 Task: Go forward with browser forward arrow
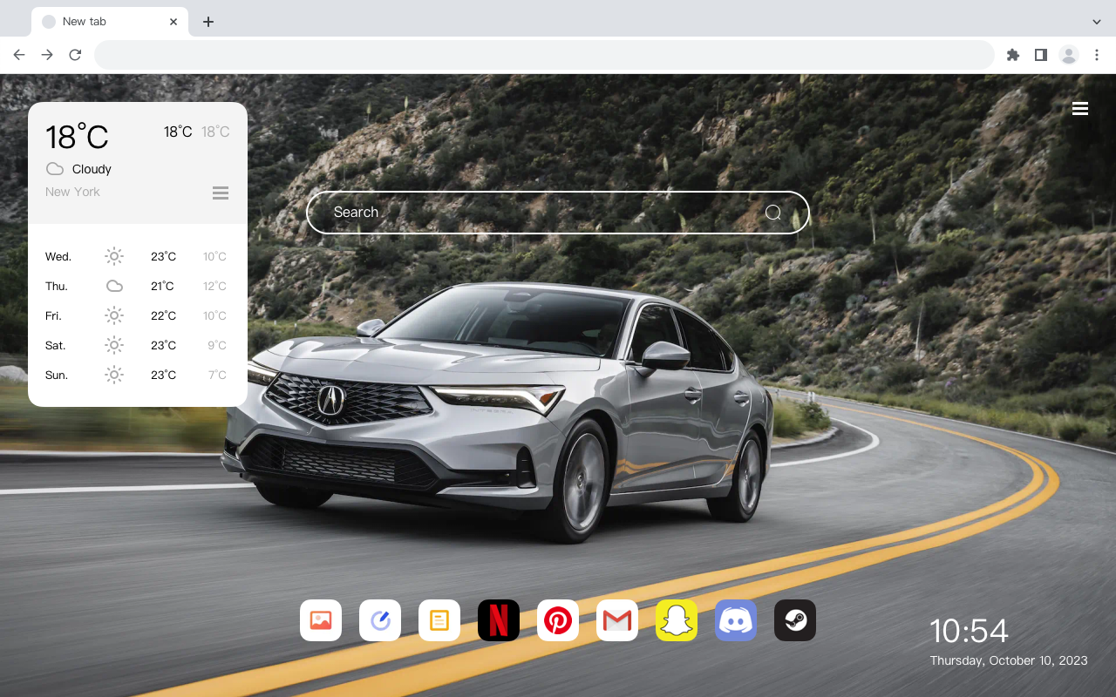pos(47,55)
